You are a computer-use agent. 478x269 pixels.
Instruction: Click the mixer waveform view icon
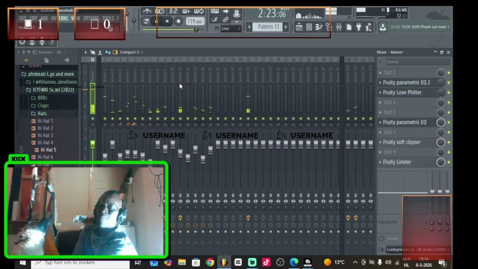coord(108,52)
